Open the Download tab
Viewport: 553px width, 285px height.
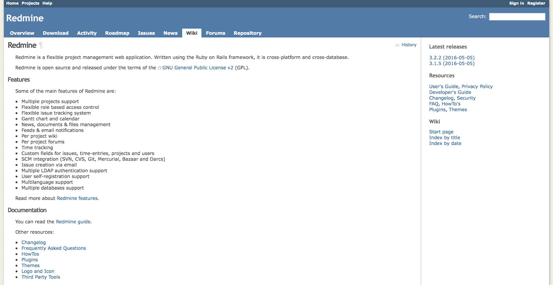(x=56, y=33)
